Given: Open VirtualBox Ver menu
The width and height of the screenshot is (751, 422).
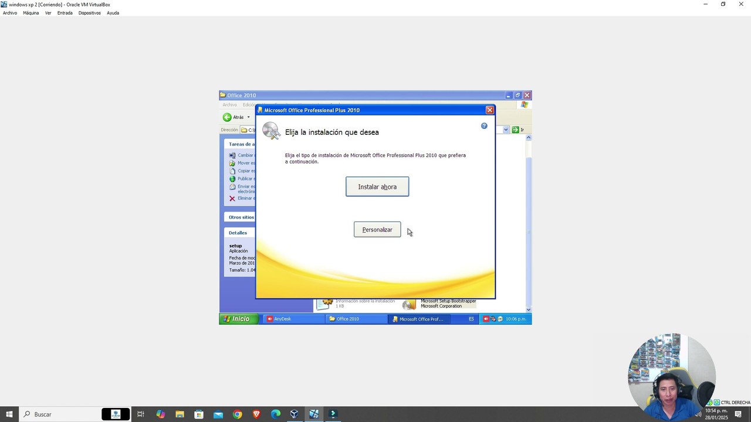Looking at the screenshot, I should tap(48, 13).
